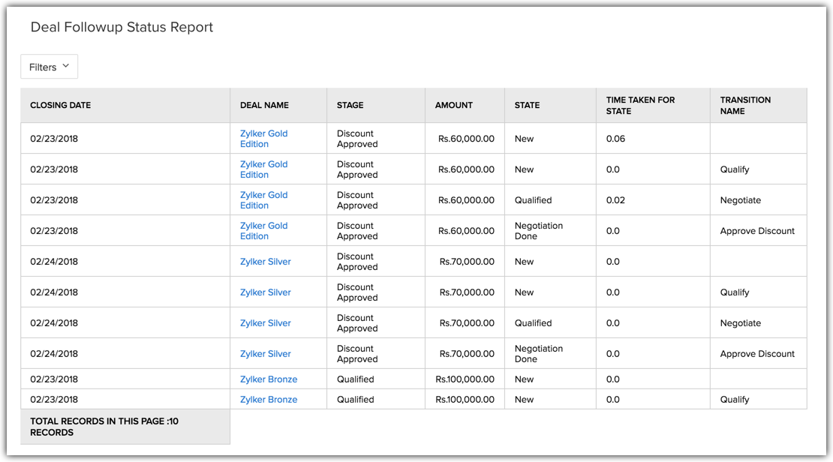Open Zylker Gold Edition link with 0.06 time
This screenshot has width=833, height=462.
click(263, 139)
